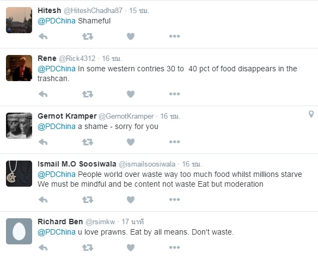Open Ismail Soosiwala's necklace avatar

click(19, 174)
